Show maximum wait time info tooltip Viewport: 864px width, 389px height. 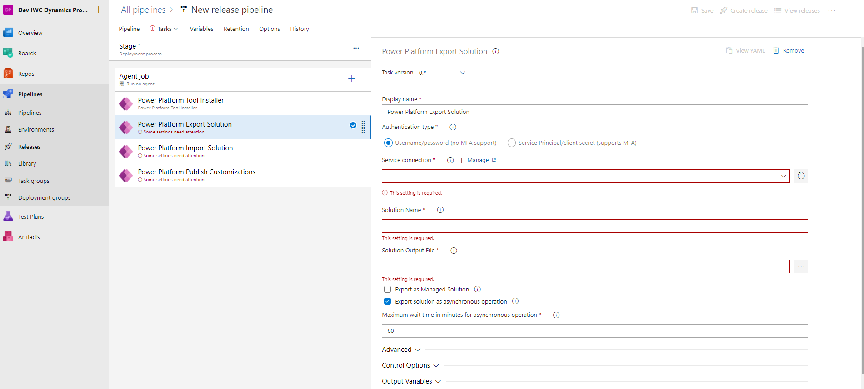click(556, 315)
